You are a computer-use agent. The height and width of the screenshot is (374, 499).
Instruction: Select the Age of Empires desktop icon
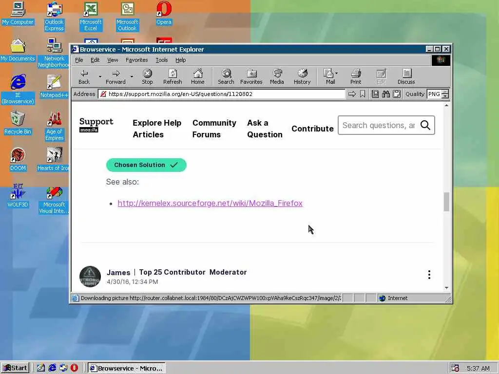tap(54, 126)
